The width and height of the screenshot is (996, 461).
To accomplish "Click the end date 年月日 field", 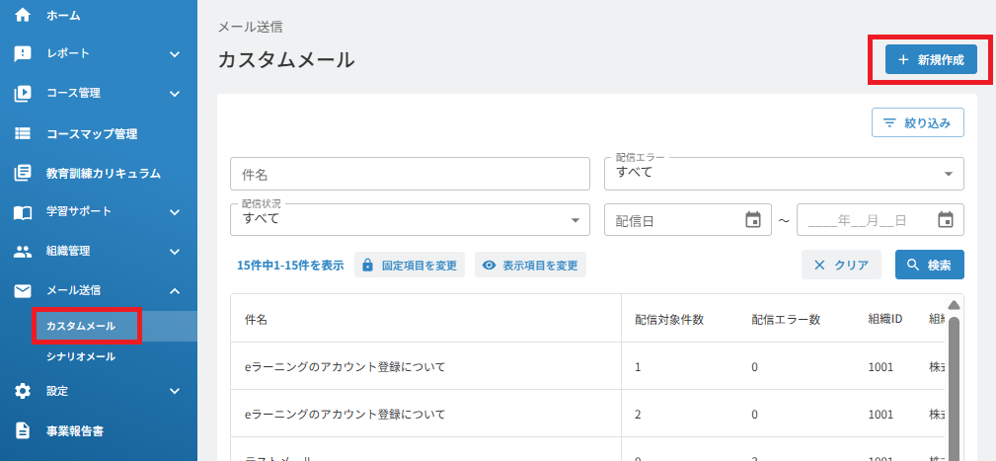I will pyautogui.click(x=881, y=220).
